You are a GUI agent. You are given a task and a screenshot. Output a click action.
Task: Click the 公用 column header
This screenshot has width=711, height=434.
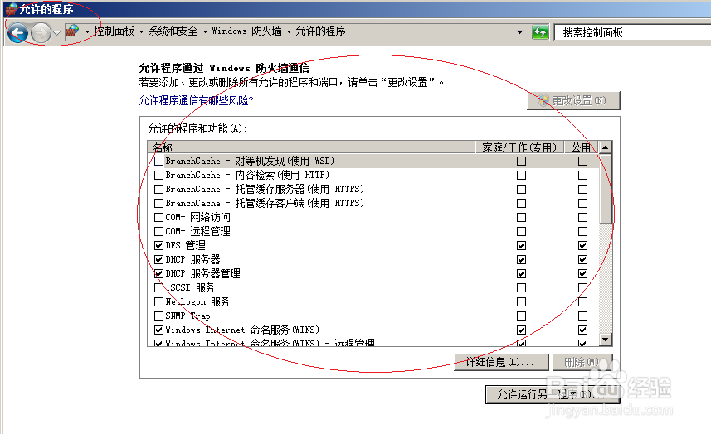coord(582,147)
